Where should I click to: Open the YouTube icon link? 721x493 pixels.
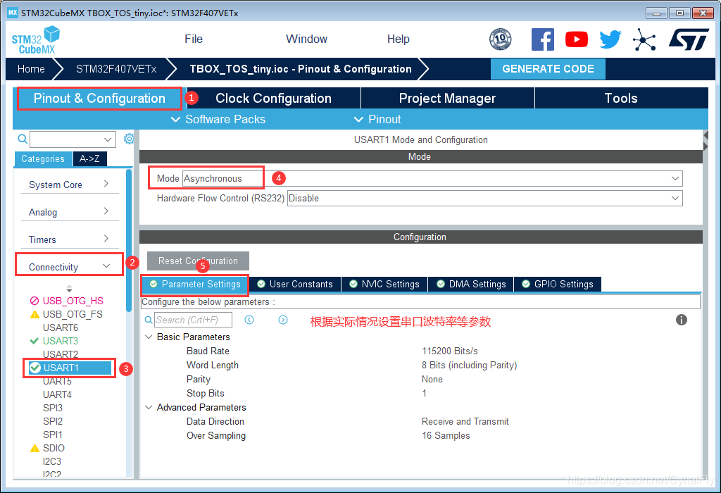tap(576, 39)
